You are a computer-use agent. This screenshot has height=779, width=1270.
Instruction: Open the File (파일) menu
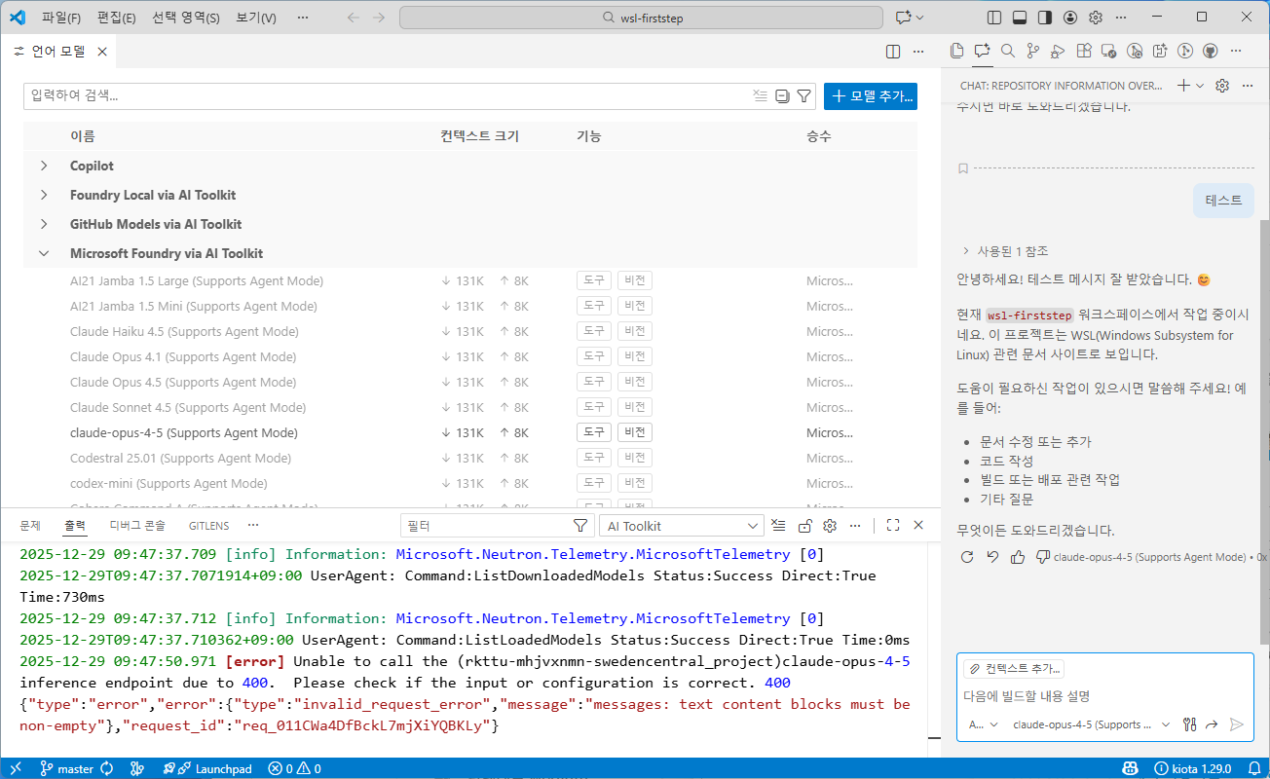tap(60, 18)
